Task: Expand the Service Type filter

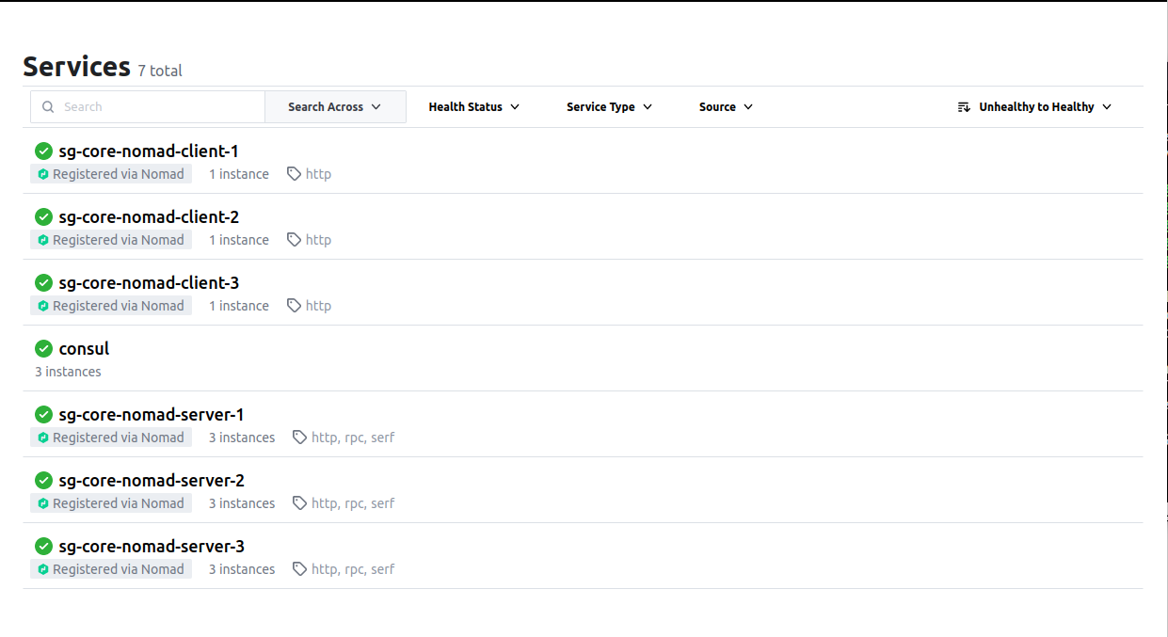Action: pos(610,107)
